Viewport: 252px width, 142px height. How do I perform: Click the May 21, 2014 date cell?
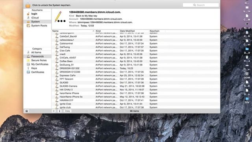coord(132,86)
